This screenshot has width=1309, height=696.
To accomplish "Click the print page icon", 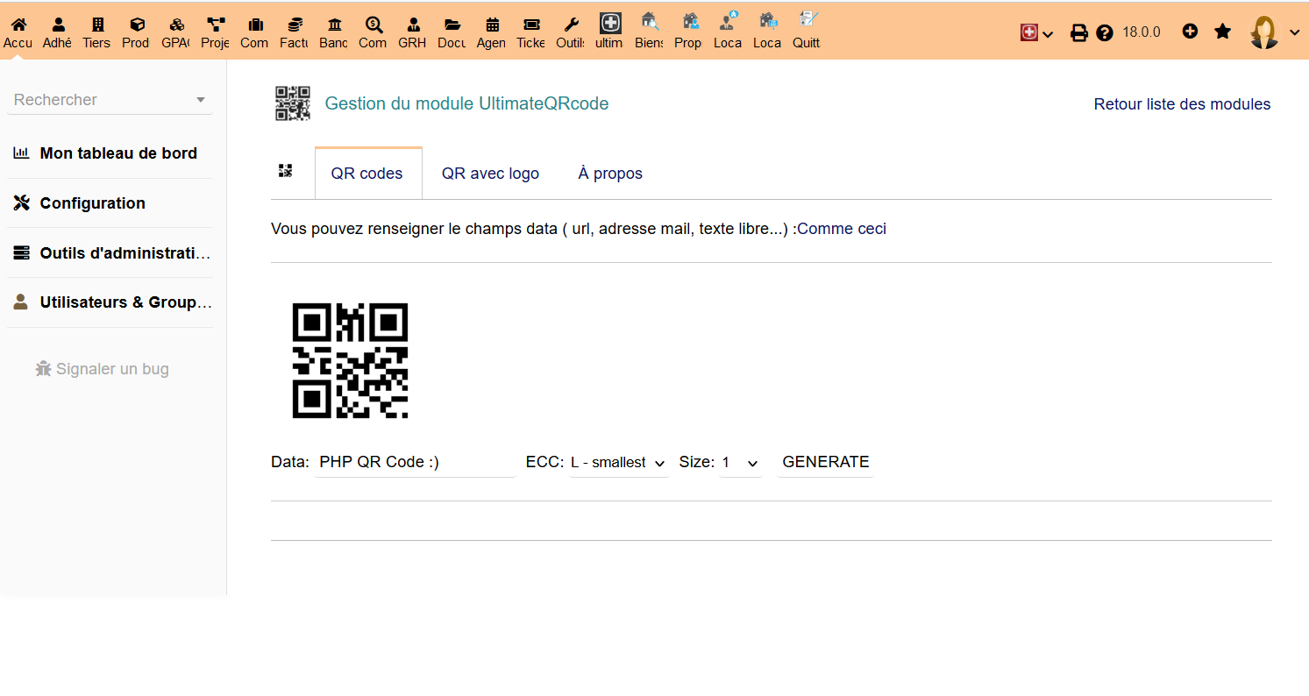I will [x=1079, y=32].
